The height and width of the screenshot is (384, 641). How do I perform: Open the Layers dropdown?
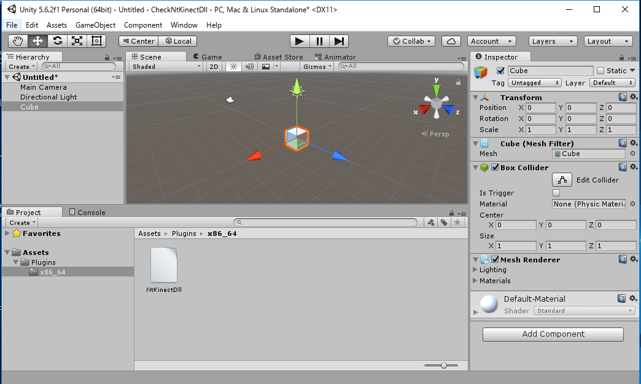click(x=553, y=41)
